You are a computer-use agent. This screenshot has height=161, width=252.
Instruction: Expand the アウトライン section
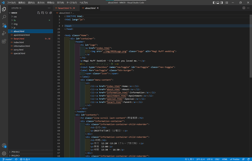[15, 152]
